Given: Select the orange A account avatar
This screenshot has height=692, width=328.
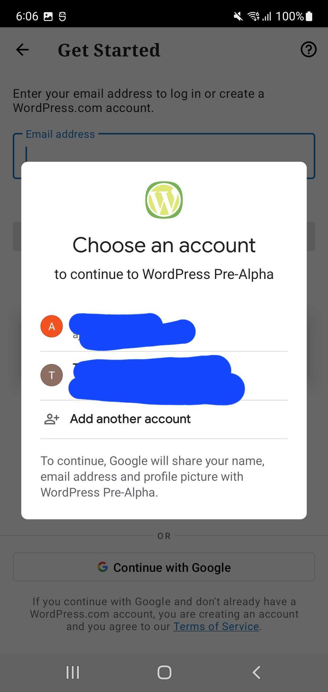Looking at the screenshot, I should [x=52, y=326].
